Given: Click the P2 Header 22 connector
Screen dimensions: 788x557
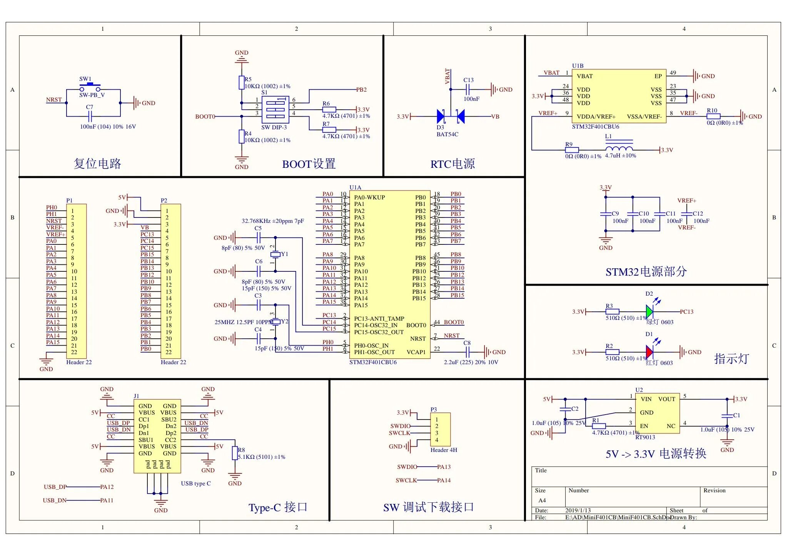Looking at the screenshot, I should [170, 281].
